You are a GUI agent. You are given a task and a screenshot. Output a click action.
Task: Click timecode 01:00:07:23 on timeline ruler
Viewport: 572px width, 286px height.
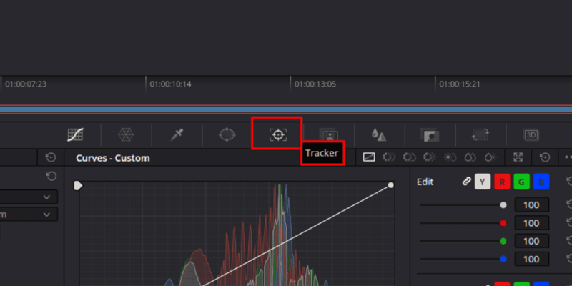click(x=26, y=84)
